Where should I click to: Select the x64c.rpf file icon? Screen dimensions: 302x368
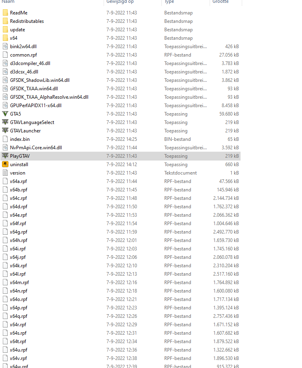[5, 198]
